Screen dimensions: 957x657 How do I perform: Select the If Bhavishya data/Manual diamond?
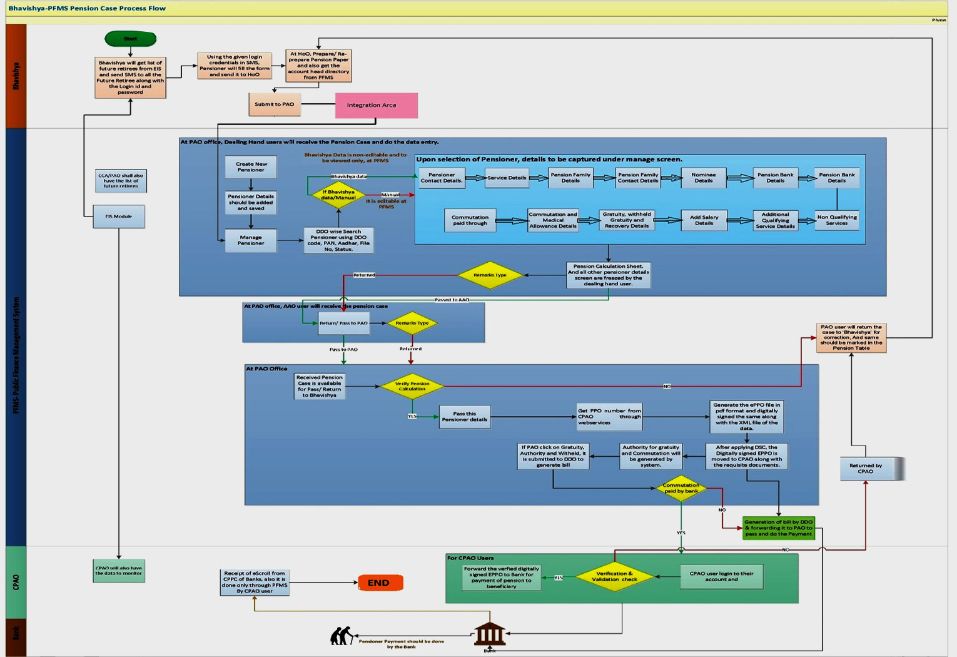[338, 195]
